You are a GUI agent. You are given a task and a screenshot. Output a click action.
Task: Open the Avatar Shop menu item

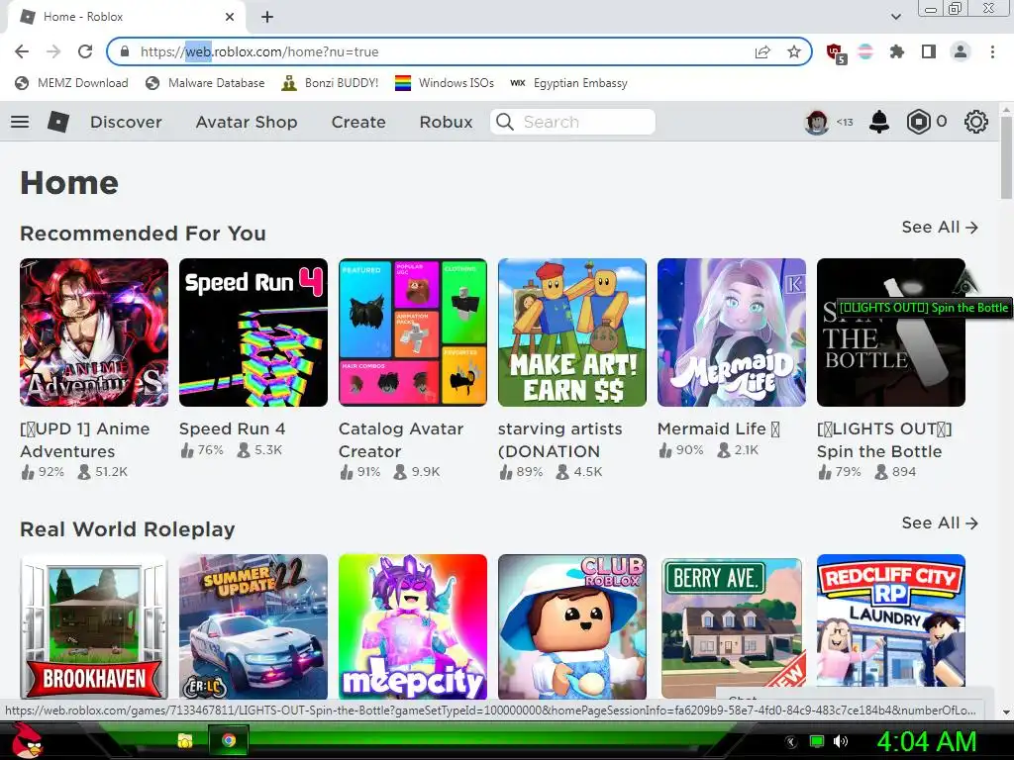pyautogui.click(x=247, y=122)
